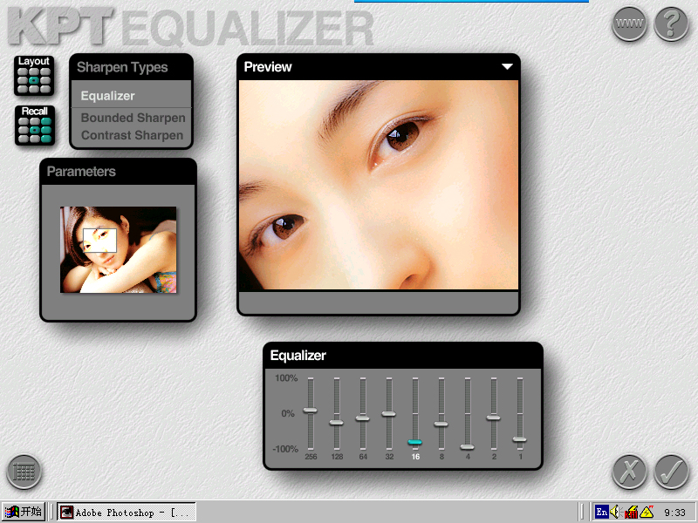Click the red KILL antivirus tray icon

pos(631,513)
